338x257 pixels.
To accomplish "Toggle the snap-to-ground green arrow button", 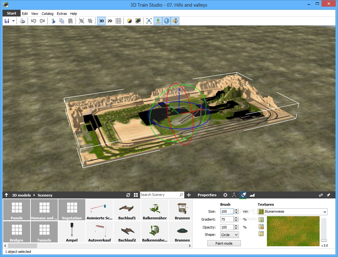I will point(158,21).
